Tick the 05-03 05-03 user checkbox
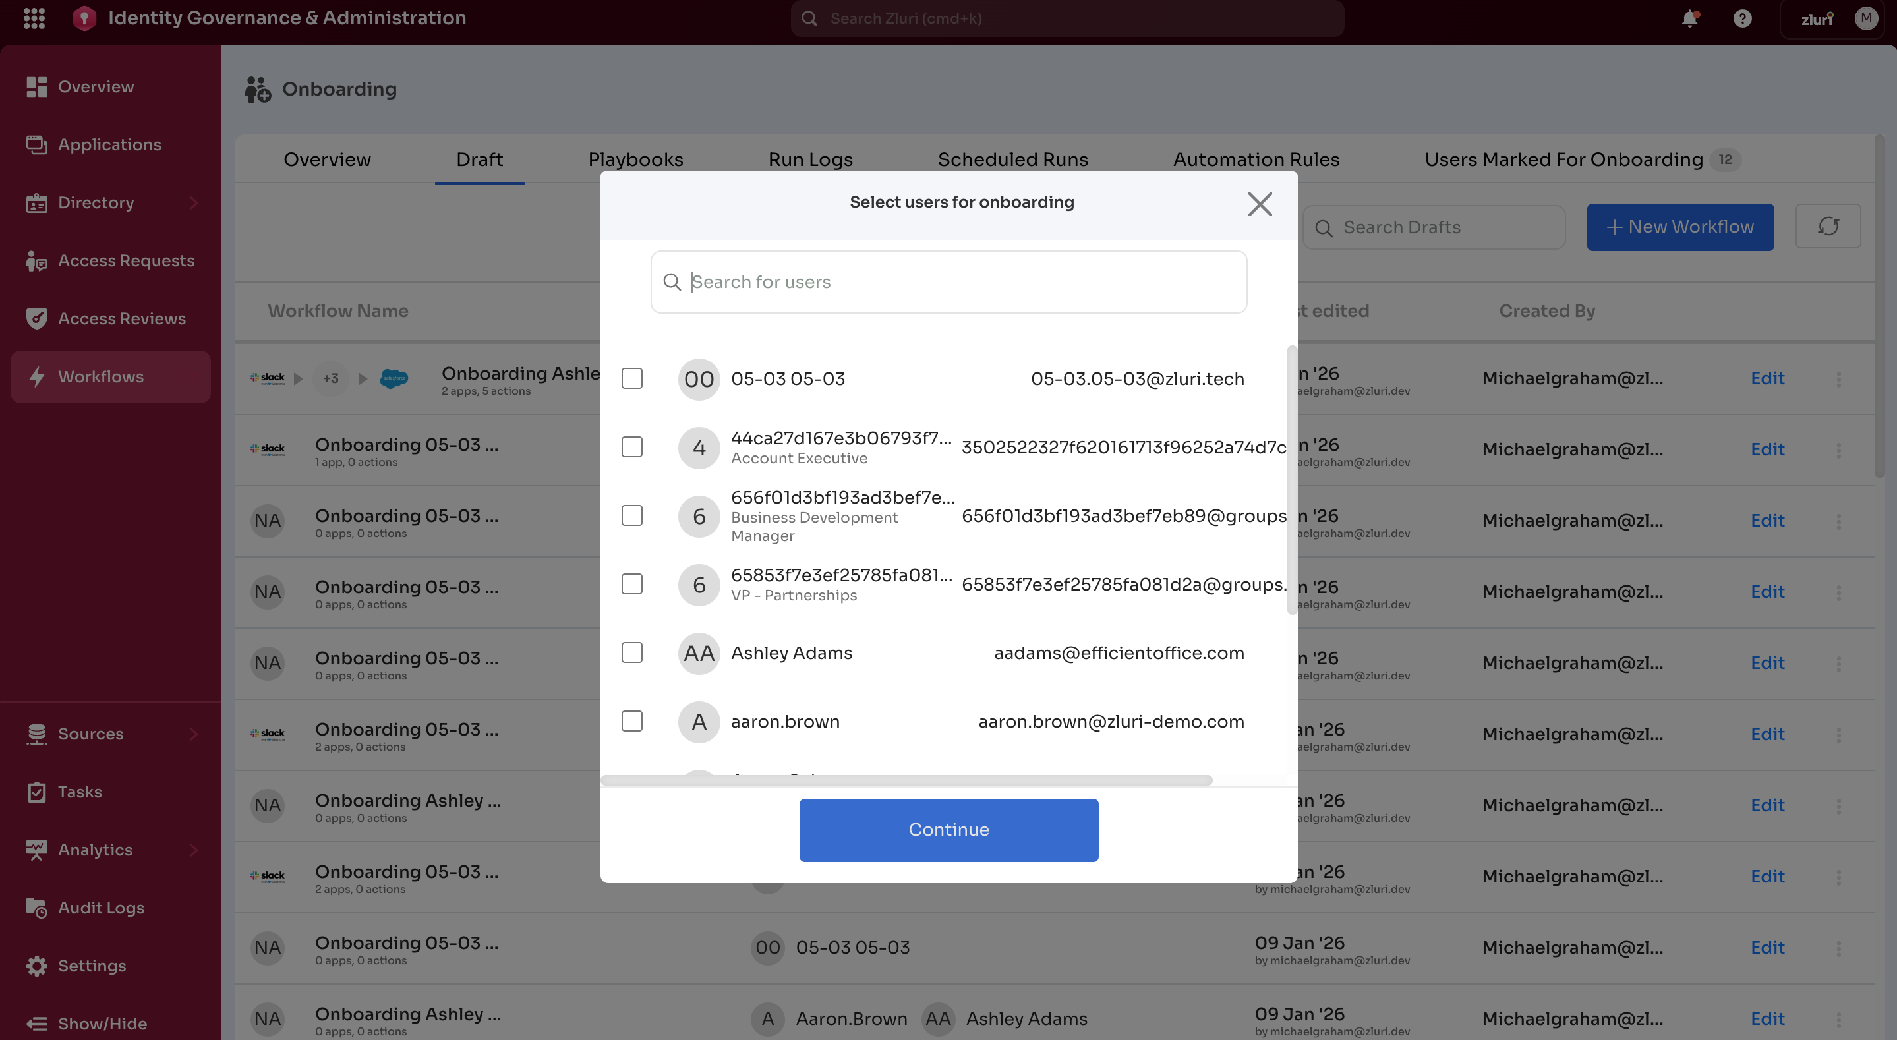1897x1040 pixels. point(632,378)
